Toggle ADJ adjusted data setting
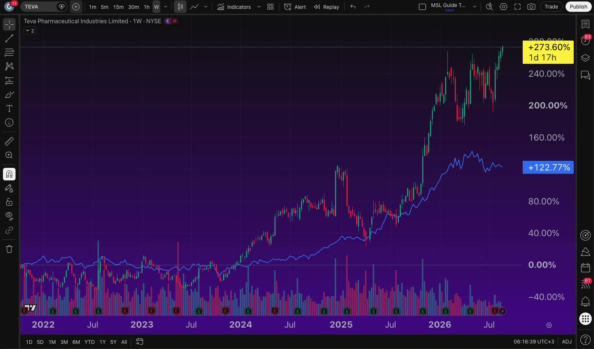This screenshot has height=349, width=594. [x=567, y=342]
